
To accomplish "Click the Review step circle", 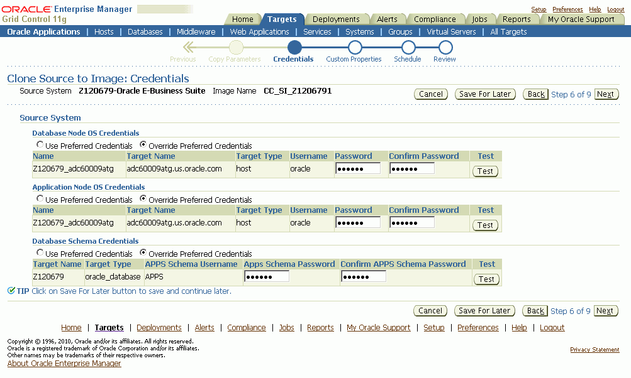I will click(445, 47).
